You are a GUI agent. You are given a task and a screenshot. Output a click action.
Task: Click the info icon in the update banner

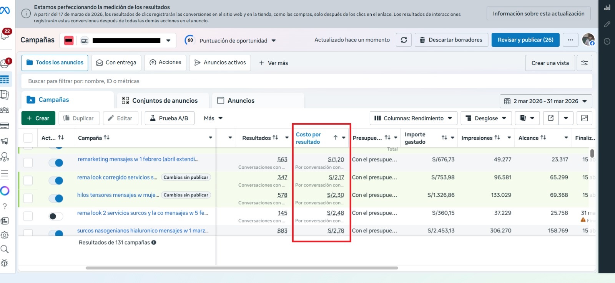click(26, 14)
